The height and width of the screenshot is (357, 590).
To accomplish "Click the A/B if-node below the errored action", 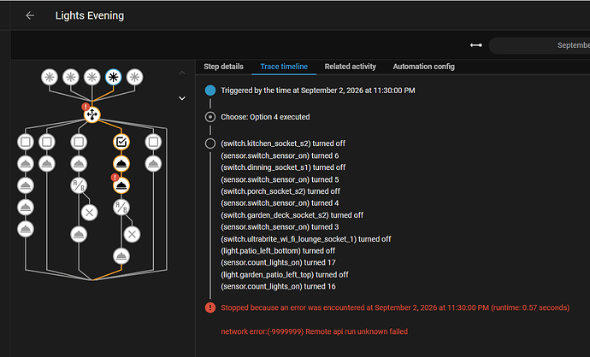I will [x=121, y=208].
